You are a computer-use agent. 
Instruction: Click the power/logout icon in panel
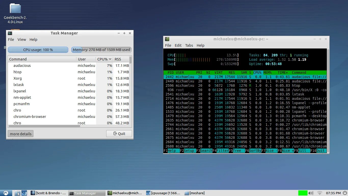pos(345,193)
